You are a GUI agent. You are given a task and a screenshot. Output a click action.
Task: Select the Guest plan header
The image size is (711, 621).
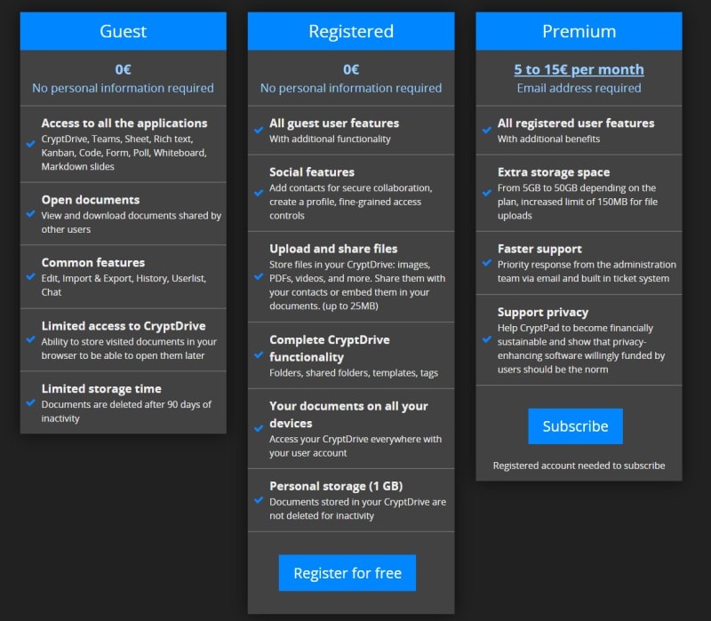pos(123,31)
